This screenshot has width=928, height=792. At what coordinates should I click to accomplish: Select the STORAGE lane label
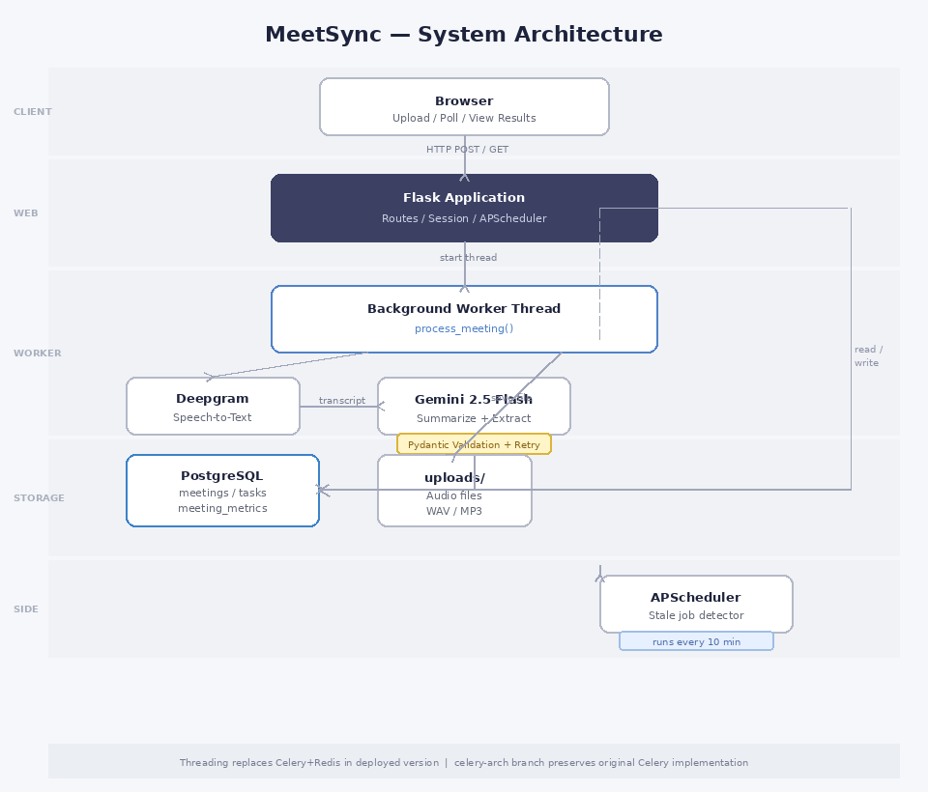[39, 497]
